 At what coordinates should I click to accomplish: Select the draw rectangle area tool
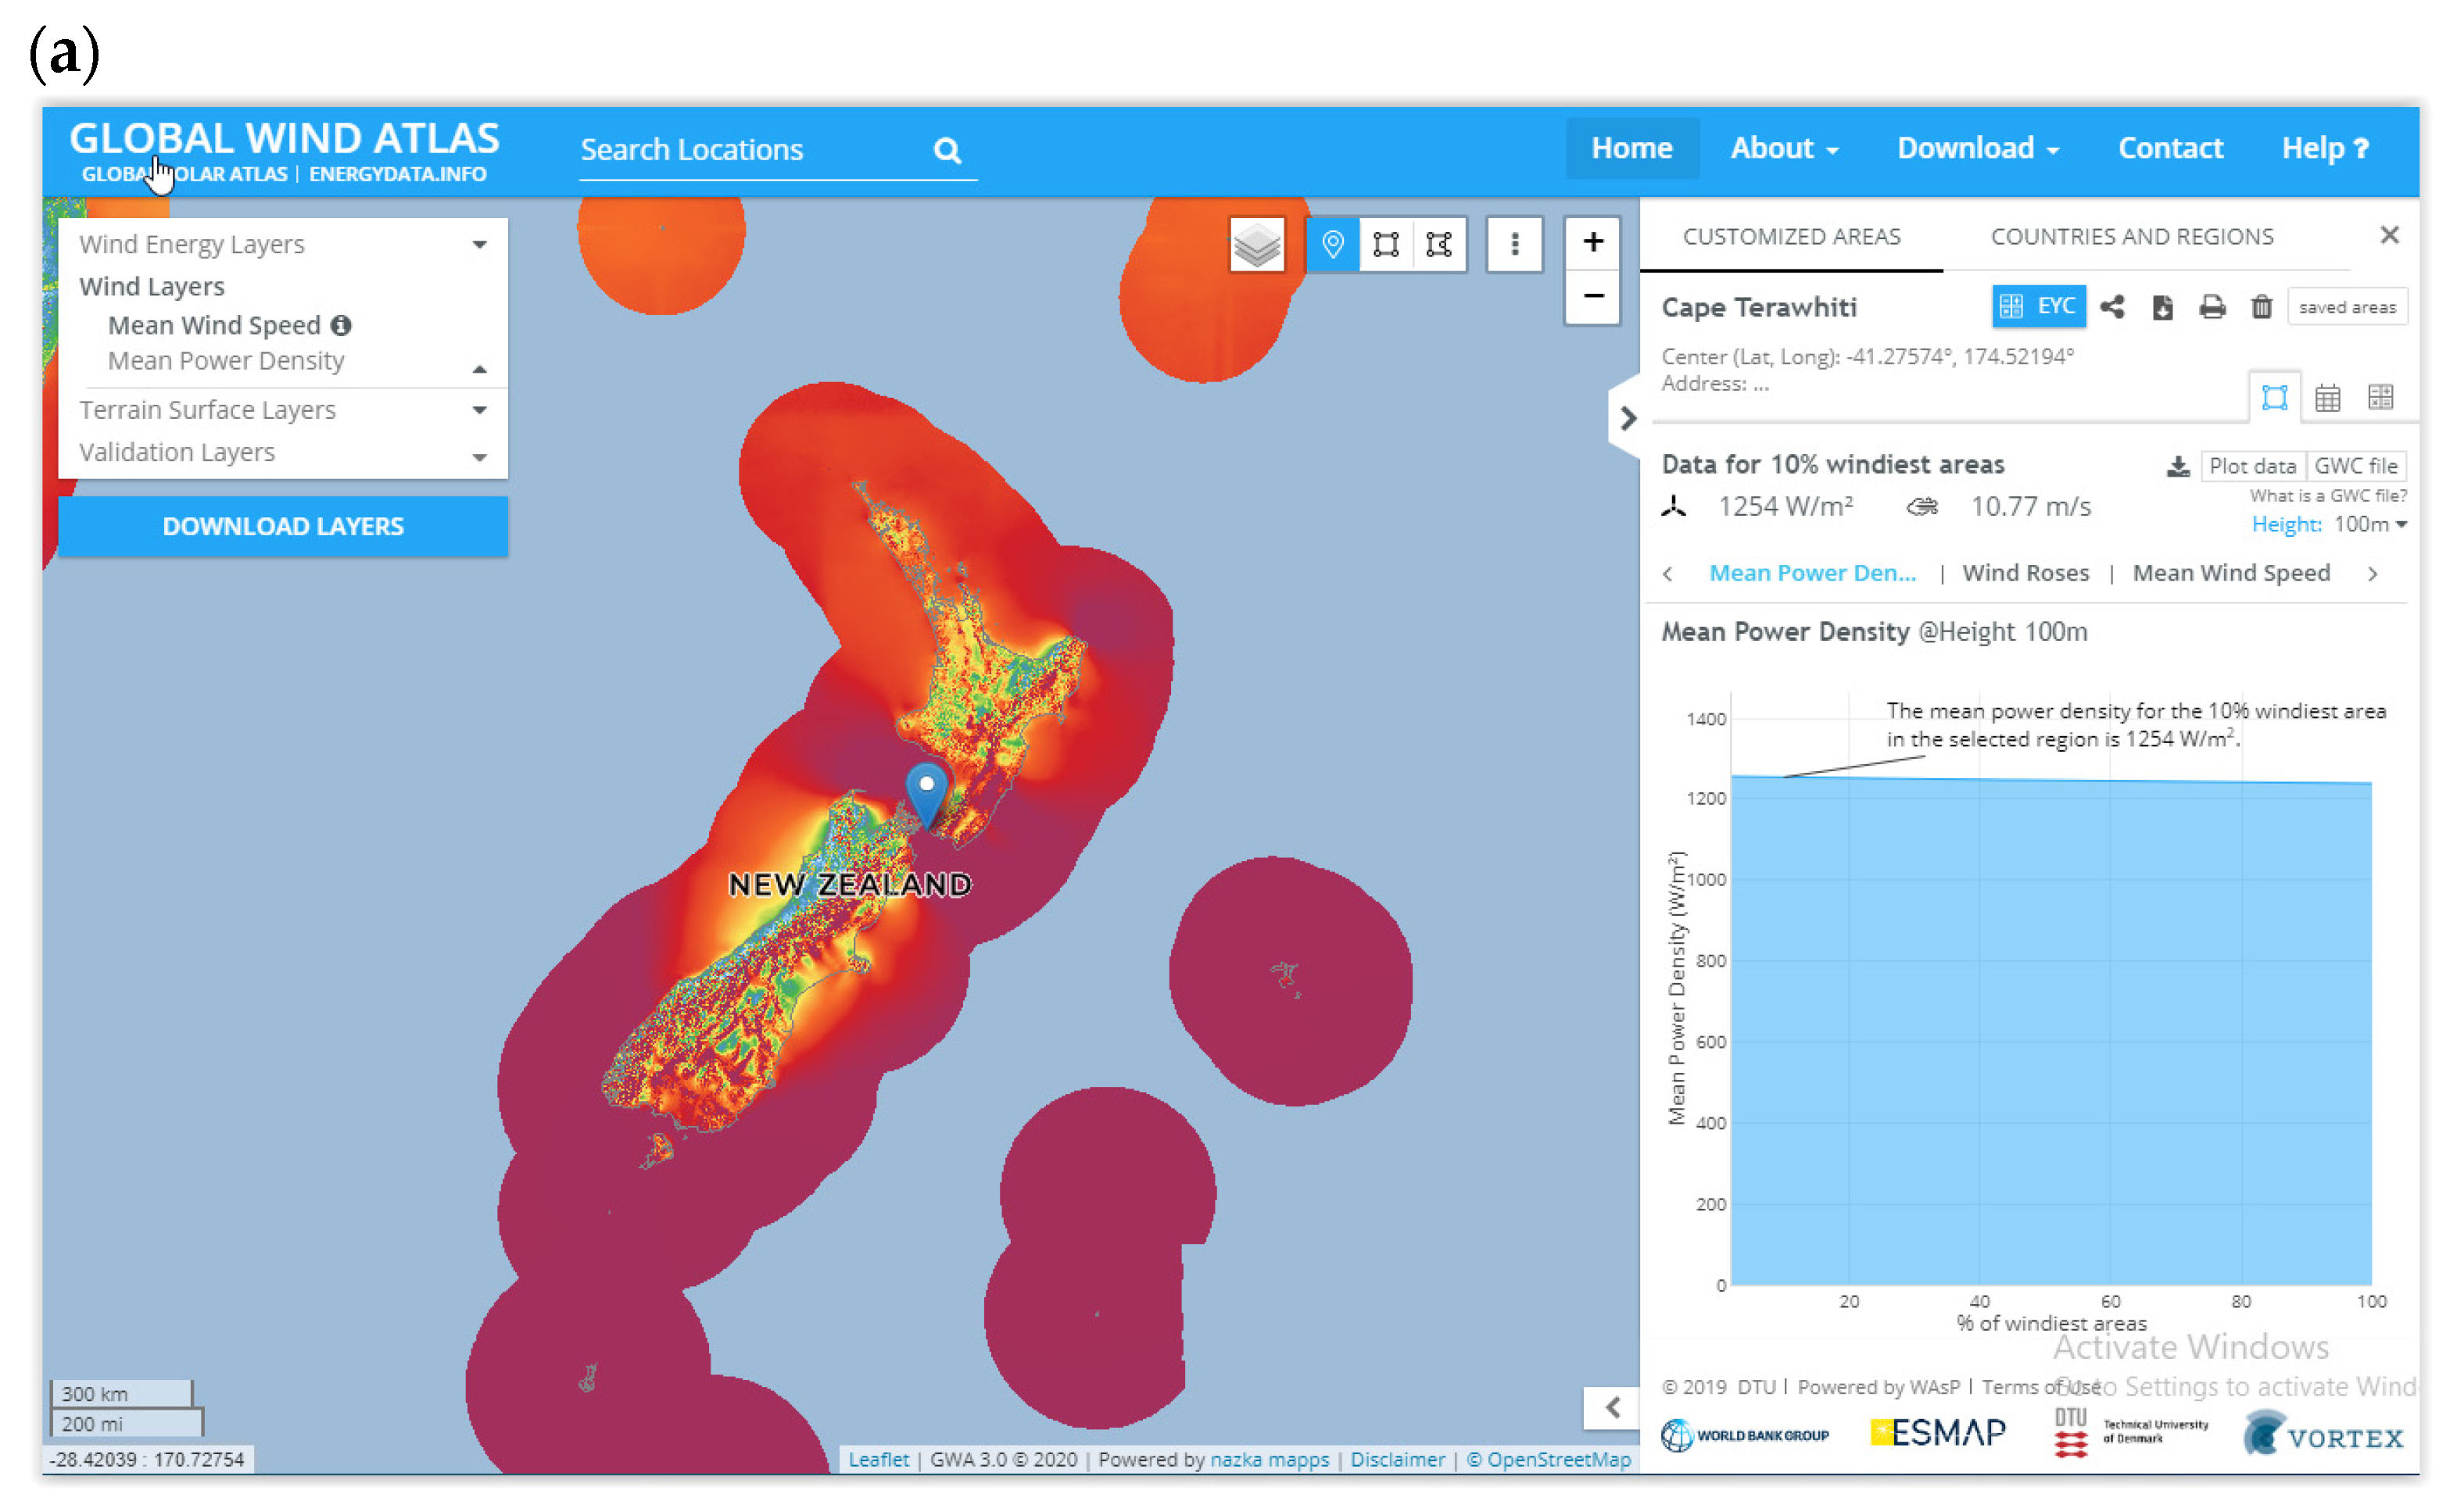(x=1387, y=244)
